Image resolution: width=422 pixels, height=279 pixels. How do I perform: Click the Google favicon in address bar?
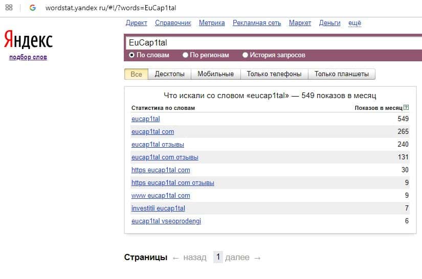33,8
